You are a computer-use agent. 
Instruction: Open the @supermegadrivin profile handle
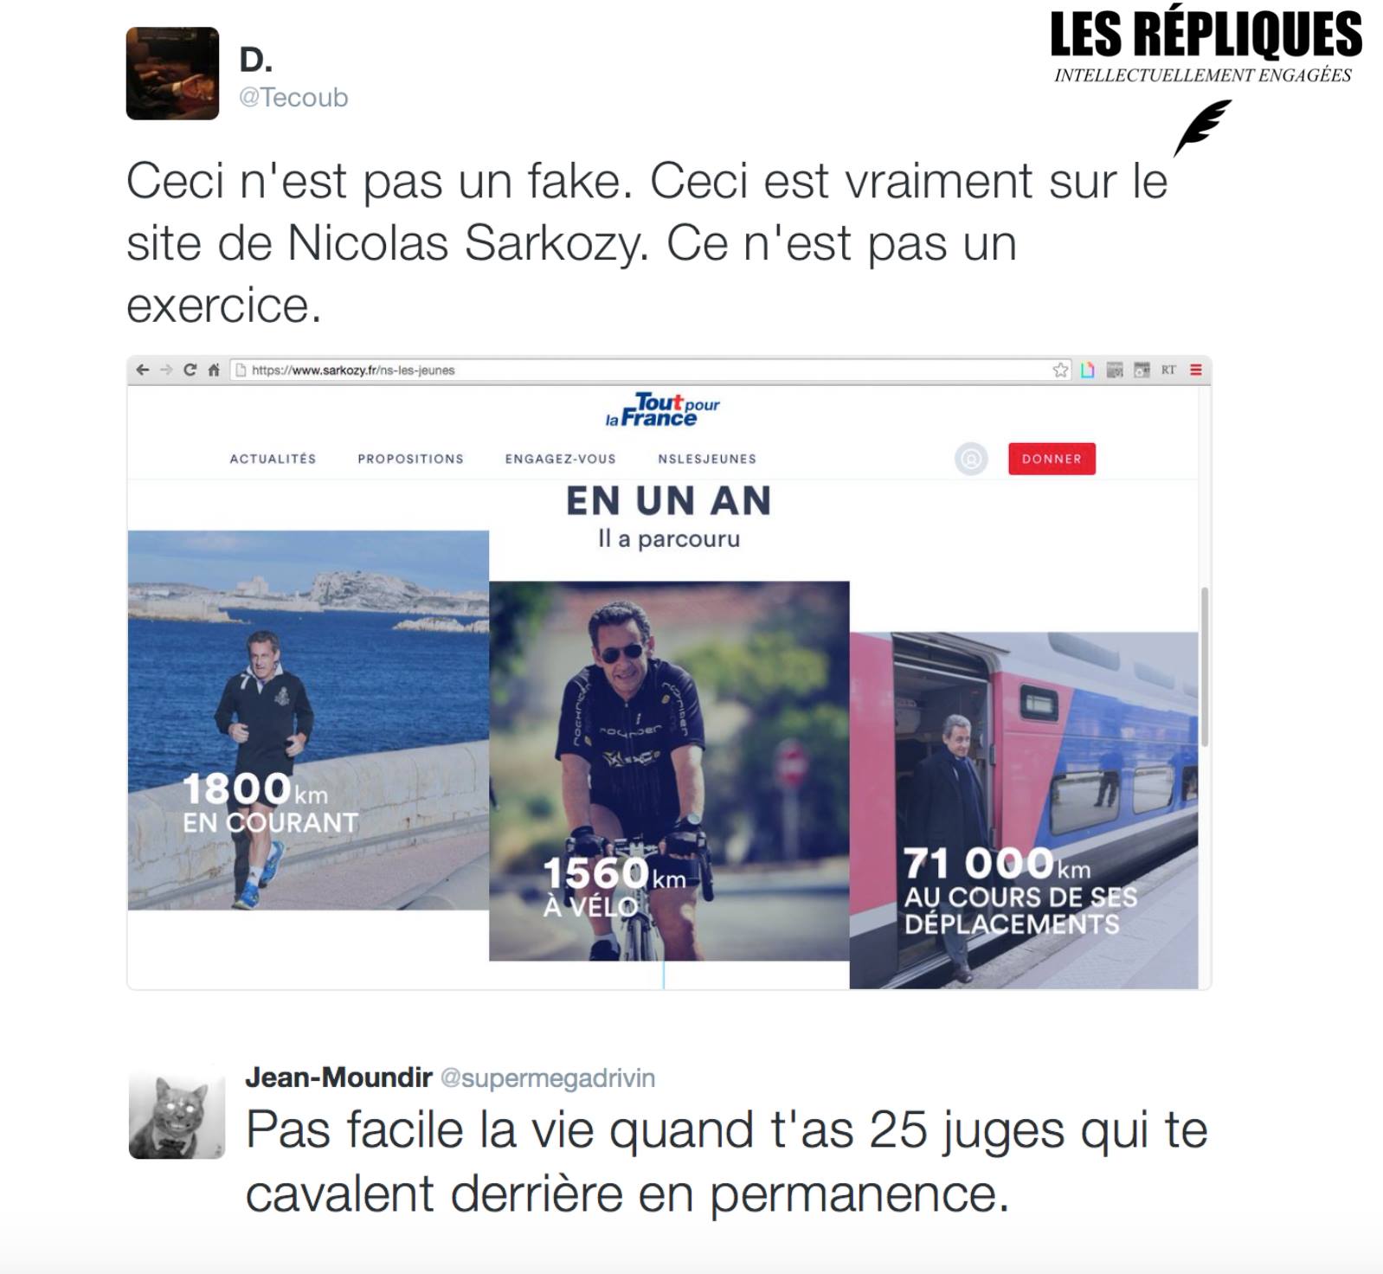coord(548,1078)
